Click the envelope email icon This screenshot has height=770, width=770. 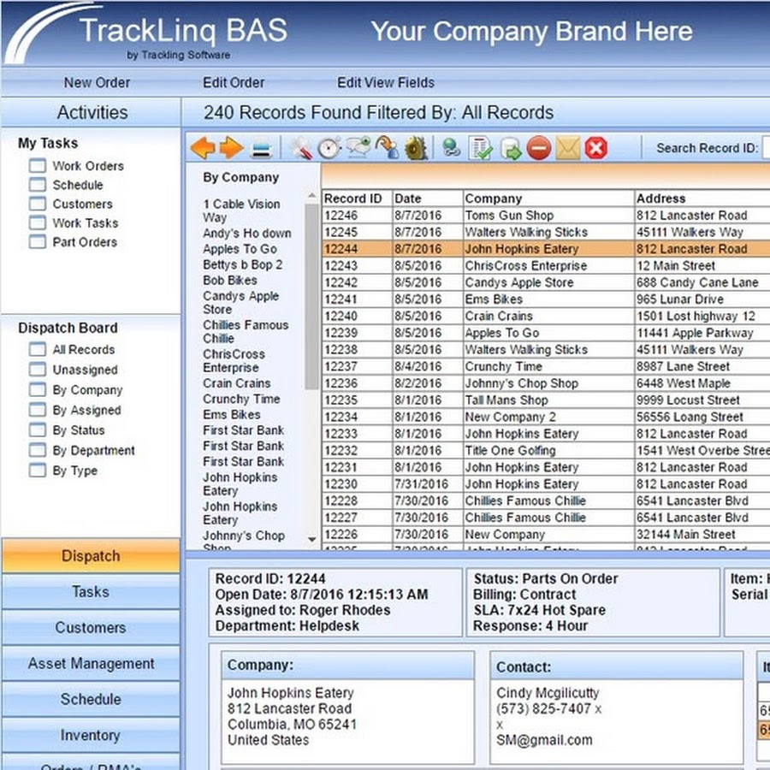point(568,148)
